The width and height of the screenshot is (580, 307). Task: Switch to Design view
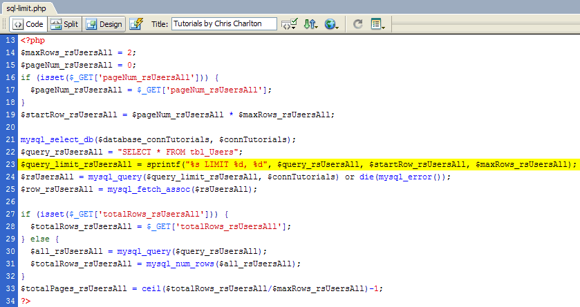(x=104, y=24)
